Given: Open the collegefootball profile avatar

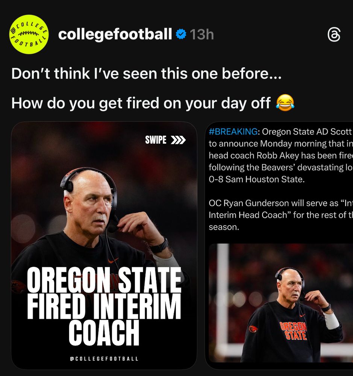Looking at the screenshot, I should (x=29, y=34).
